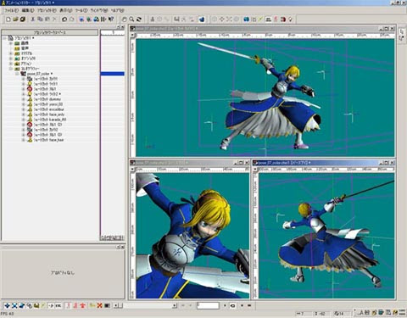This screenshot has height=318, width=407.
Task: Click the arrow pointer tool on right side strip
Action: click(402, 32)
